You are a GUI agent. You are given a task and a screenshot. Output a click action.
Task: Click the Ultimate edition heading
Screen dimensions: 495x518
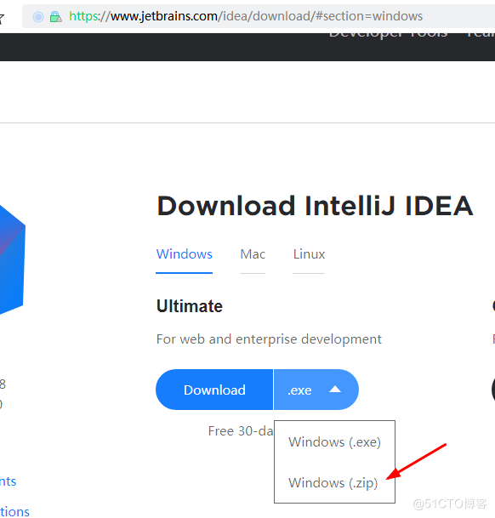[x=190, y=306]
